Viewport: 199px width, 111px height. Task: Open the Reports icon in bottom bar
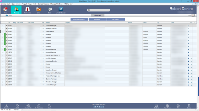point(7,105)
